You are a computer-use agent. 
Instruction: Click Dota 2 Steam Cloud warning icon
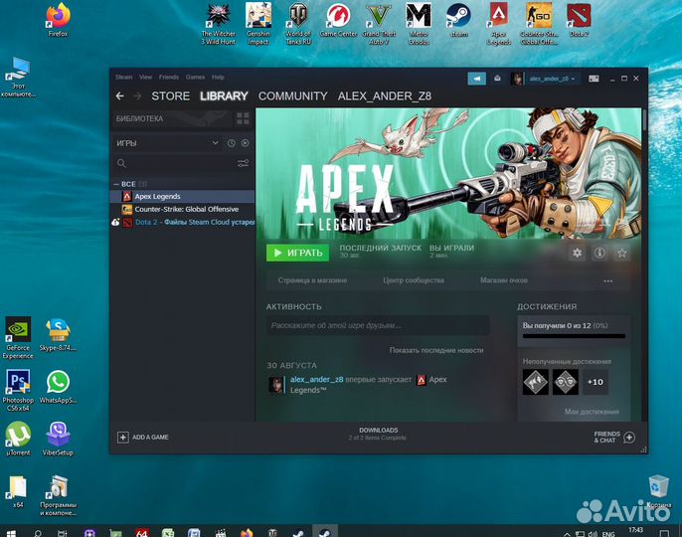pyautogui.click(x=115, y=223)
